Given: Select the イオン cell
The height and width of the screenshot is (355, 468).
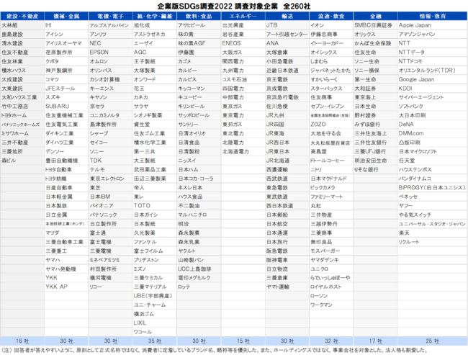Looking at the screenshot, I should tap(331, 25).
